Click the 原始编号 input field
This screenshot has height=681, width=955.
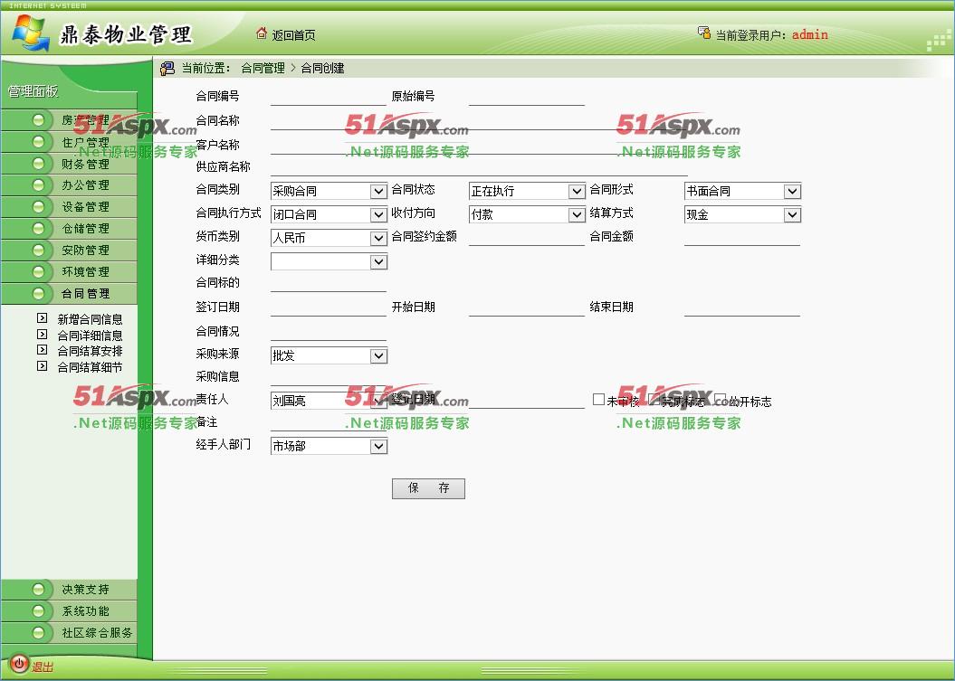click(x=527, y=98)
